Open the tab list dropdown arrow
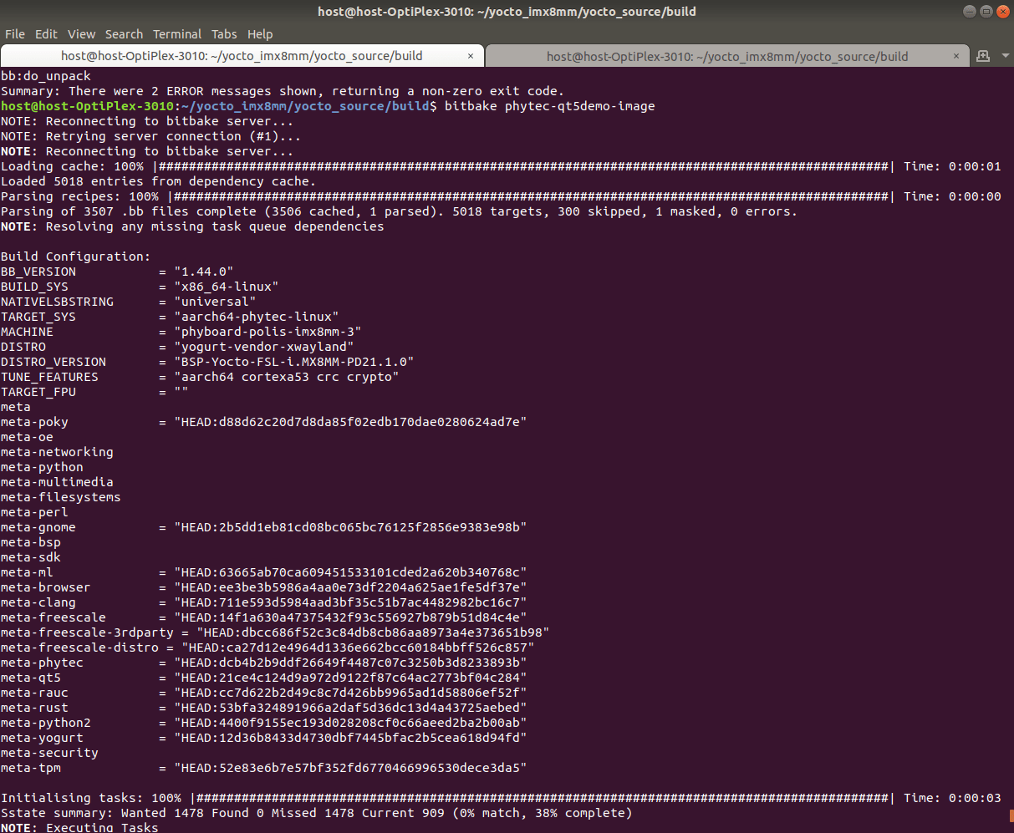This screenshot has width=1014, height=833. click(x=1006, y=55)
